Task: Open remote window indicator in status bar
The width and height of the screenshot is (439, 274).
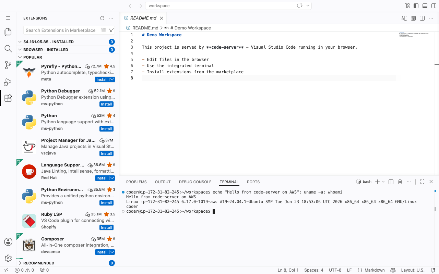Action: click(x=6, y=270)
